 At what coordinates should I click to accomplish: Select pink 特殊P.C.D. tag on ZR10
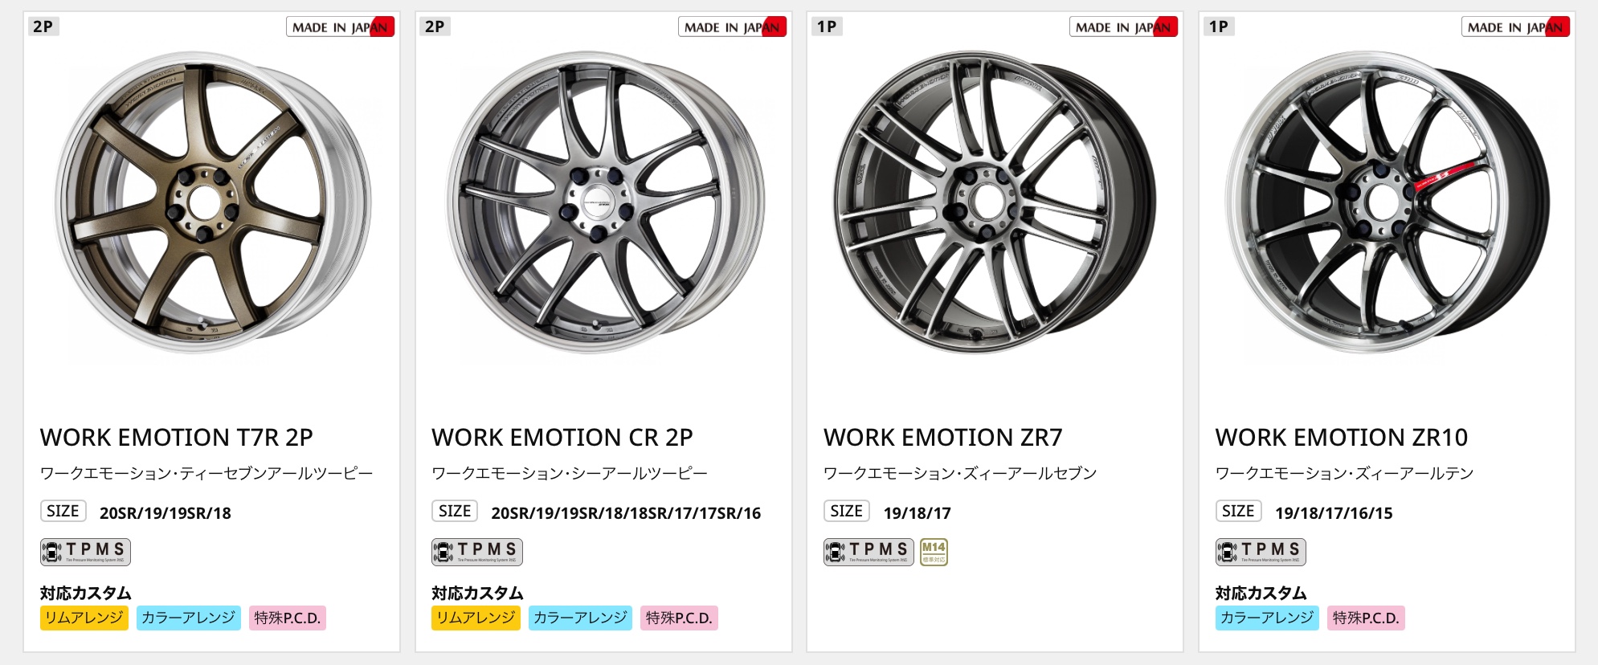click(x=1366, y=618)
